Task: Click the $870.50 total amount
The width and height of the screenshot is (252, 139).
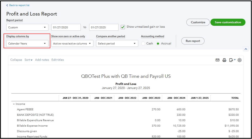Action: [x=234, y=109]
